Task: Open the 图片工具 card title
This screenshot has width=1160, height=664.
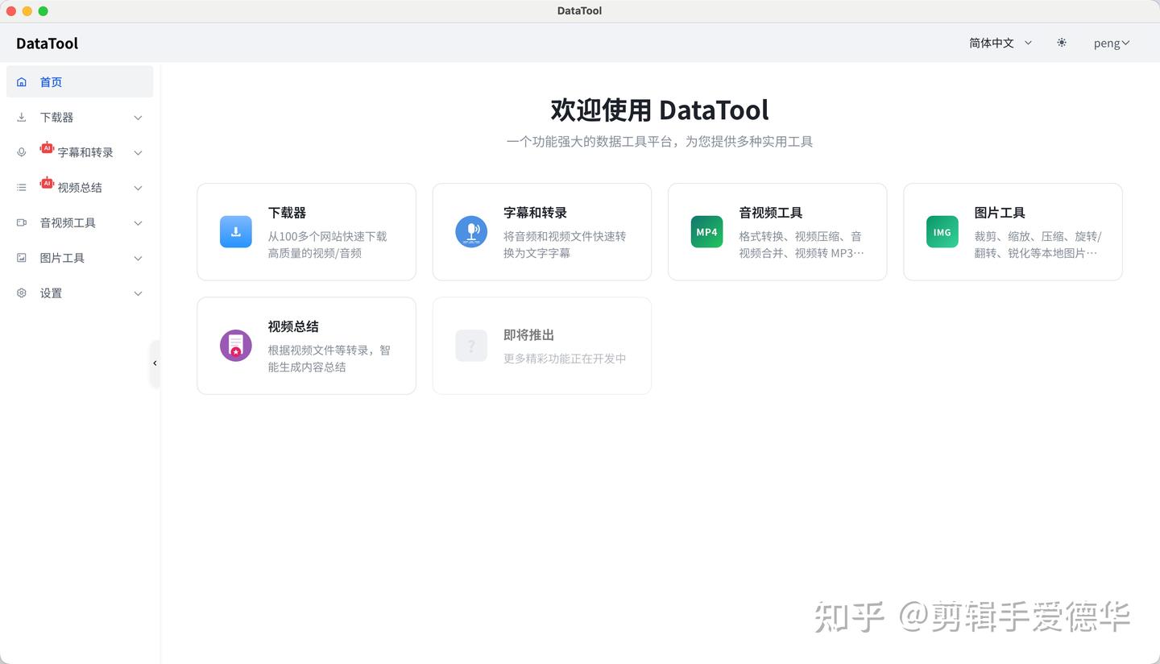Action: pos(1000,213)
